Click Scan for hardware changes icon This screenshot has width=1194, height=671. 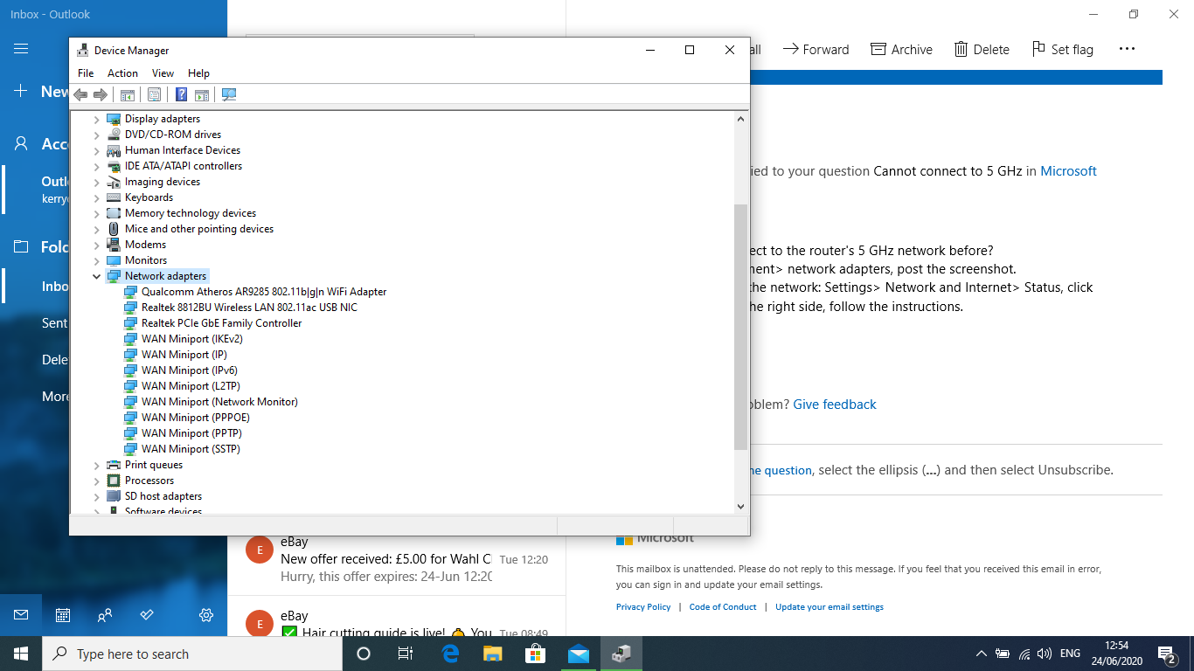(x=229, y=94)
